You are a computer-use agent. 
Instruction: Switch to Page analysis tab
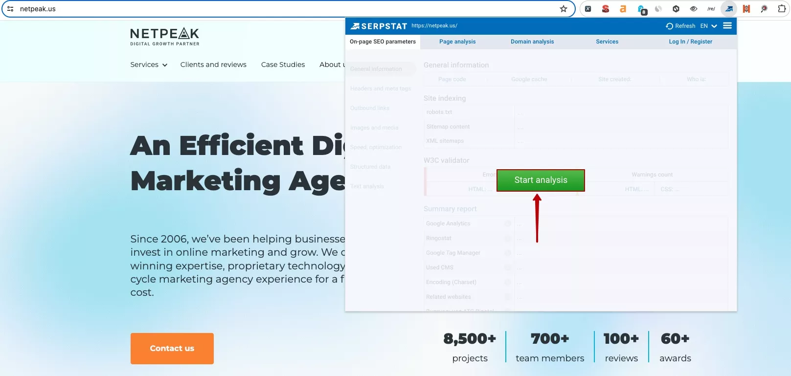(457, 42)
